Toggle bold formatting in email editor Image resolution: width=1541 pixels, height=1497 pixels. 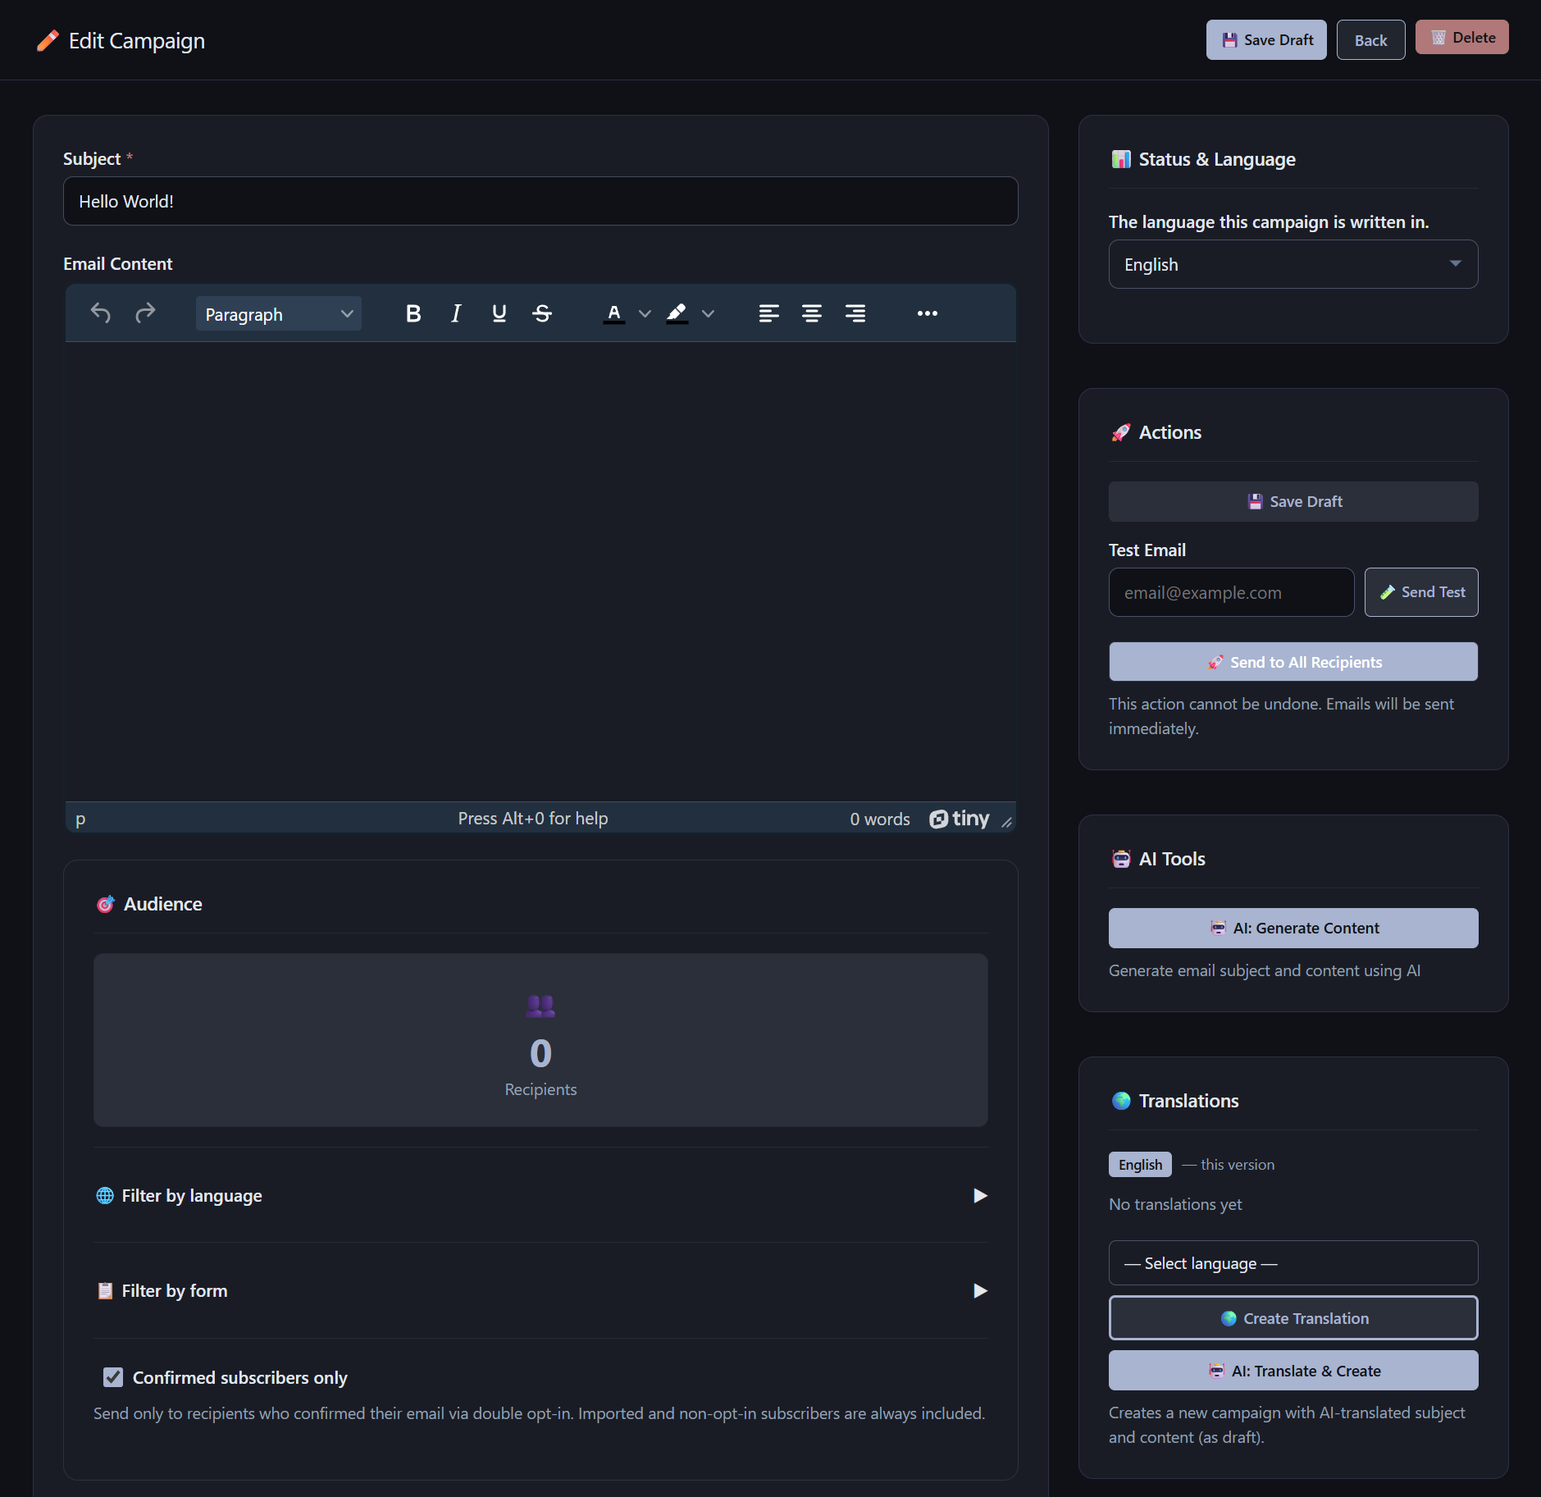click(x=413, y=313)
